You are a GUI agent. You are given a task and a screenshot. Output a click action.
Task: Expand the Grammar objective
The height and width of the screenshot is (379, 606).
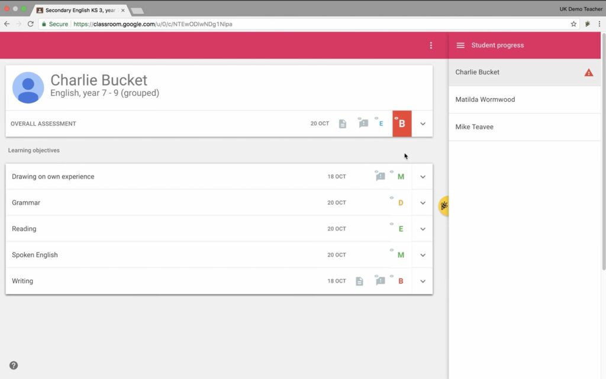[x=423, y=203]
